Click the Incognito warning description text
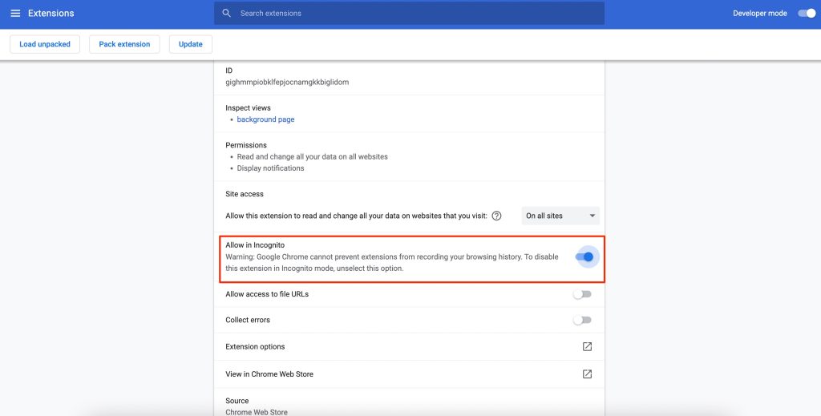 pos(391,263)
